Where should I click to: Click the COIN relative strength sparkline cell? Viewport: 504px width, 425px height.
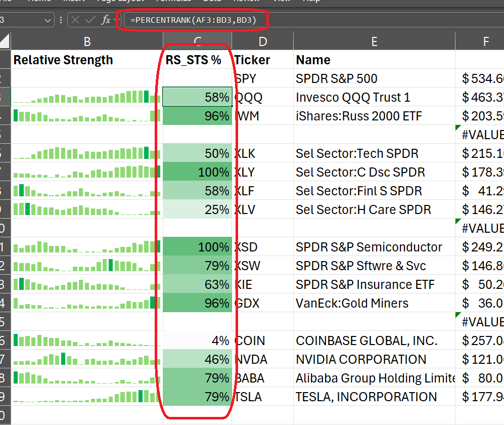click(87, 341)
